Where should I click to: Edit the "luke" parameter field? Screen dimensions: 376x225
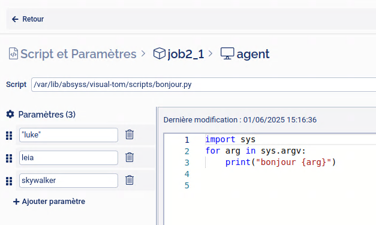[x=68, y=135]
